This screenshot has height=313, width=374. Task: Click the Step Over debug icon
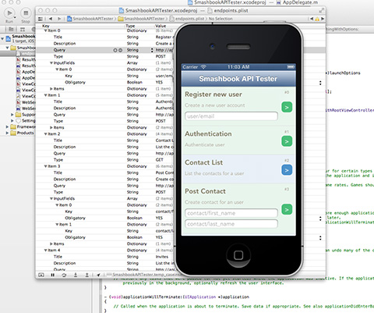[64, 275]
